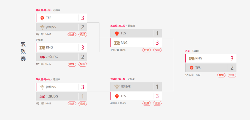The width and height of the screenshot is (250, 120).
Task: Watch 视频 for the April 16 match
Action: coord(83,104)
